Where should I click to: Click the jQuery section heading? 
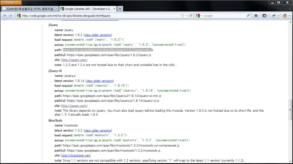point(53,25)
